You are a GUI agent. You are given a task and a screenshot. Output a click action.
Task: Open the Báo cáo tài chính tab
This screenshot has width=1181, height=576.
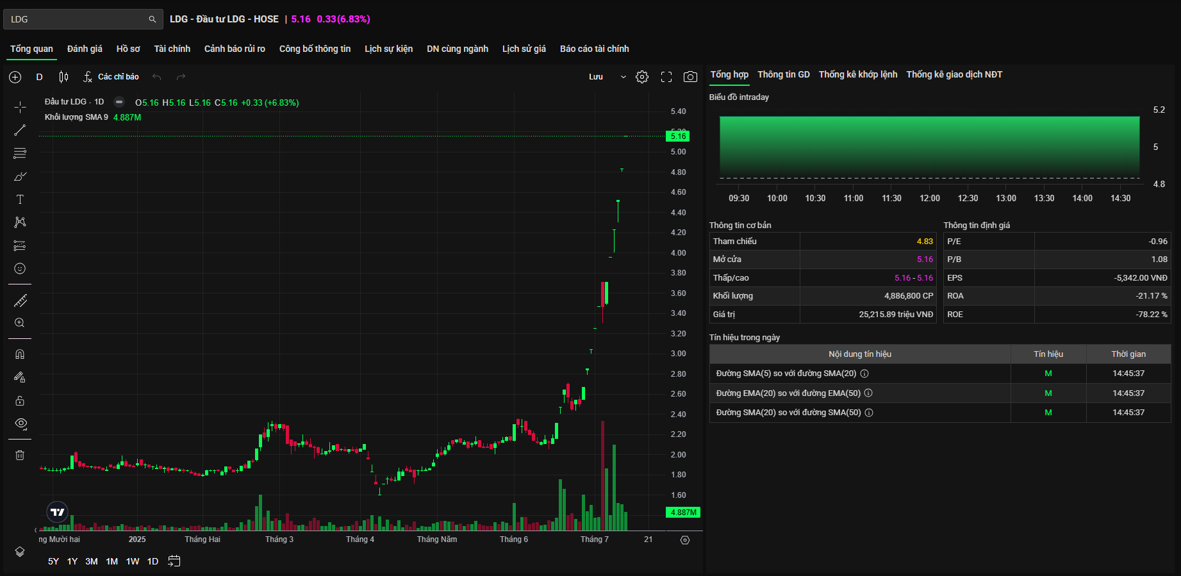(595, 49)
